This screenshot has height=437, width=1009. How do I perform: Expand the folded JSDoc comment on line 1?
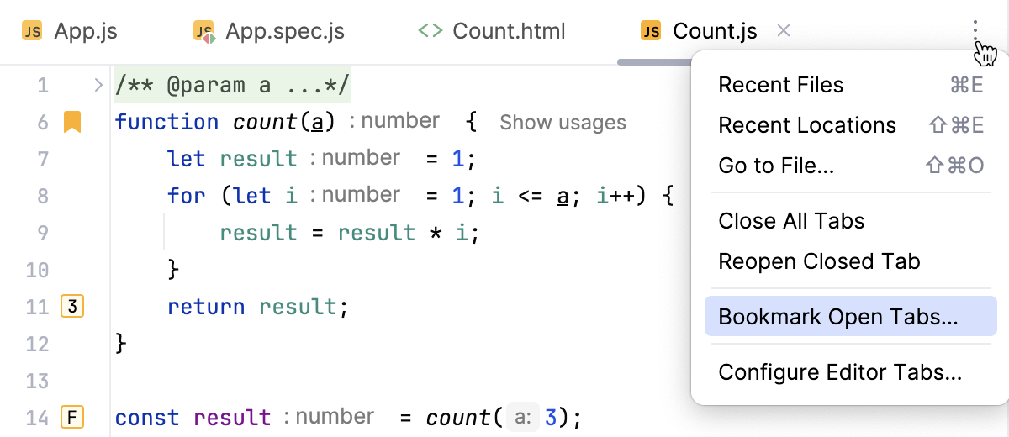pyautogui.click(x=98, y=85)
